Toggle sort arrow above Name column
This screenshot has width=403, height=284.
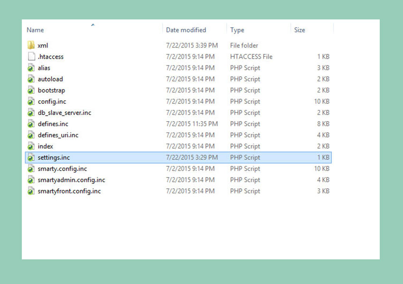coord(92,24)
